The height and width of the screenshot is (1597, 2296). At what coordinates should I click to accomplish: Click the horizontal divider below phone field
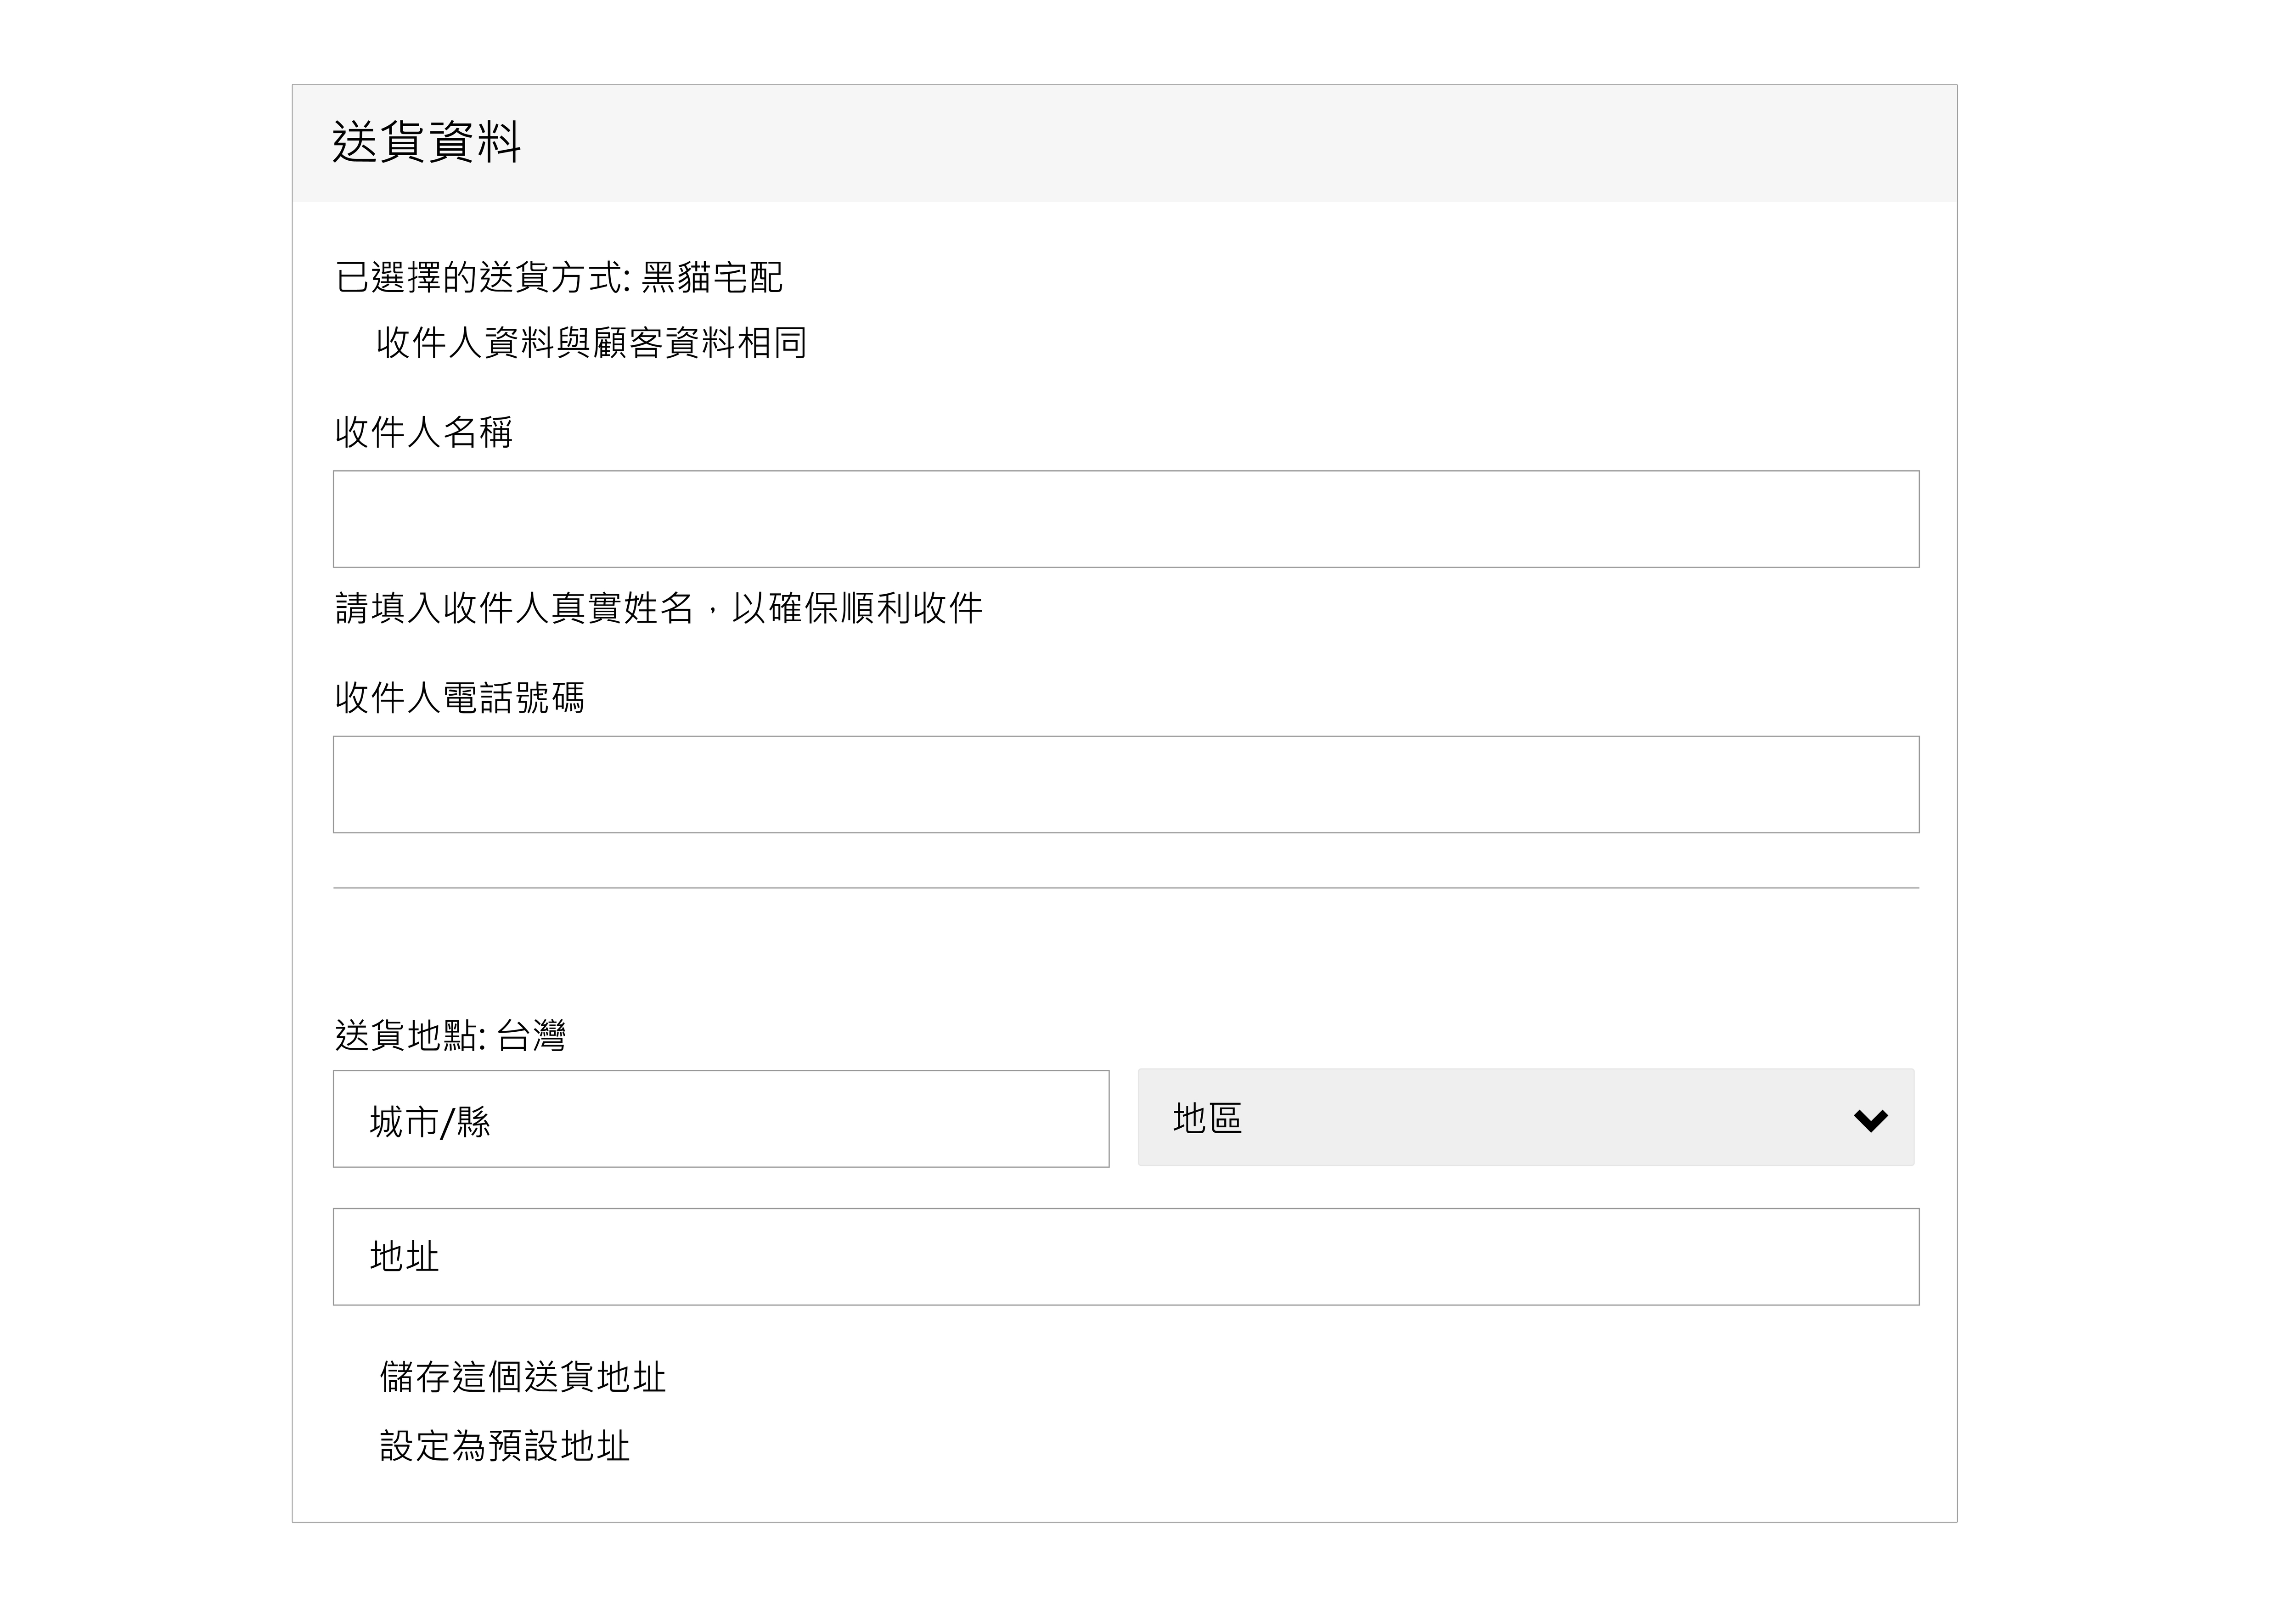(1125, 887)
